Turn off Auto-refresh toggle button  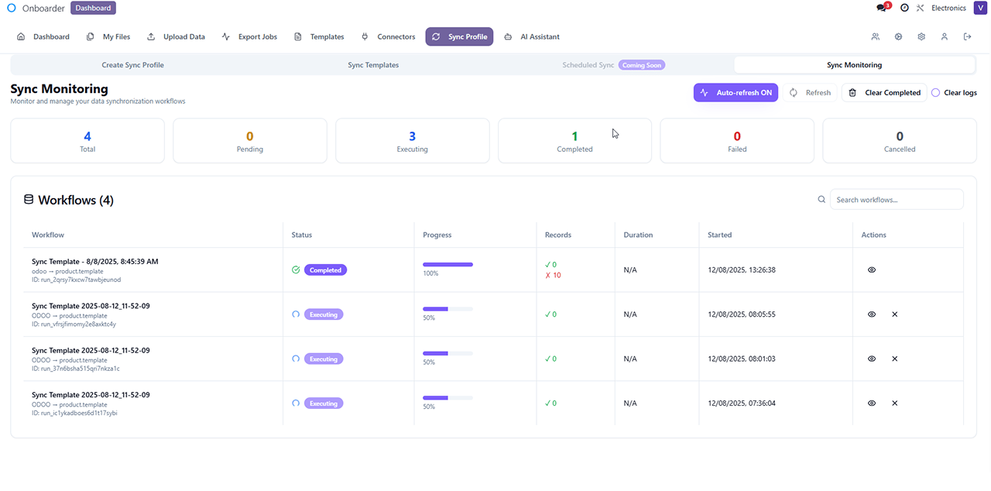[x=736, y=93]
